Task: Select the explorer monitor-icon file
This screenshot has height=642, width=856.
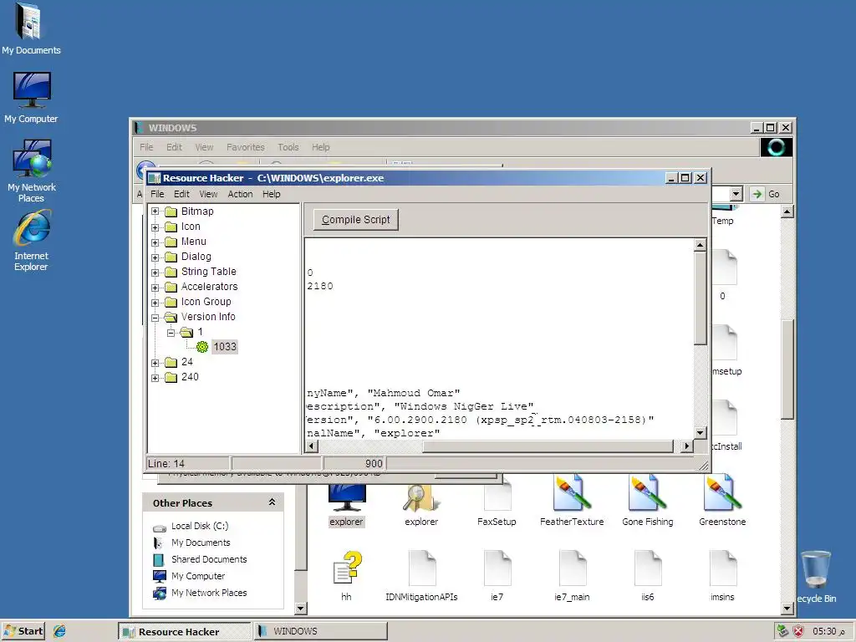Action: coord(346,505)
